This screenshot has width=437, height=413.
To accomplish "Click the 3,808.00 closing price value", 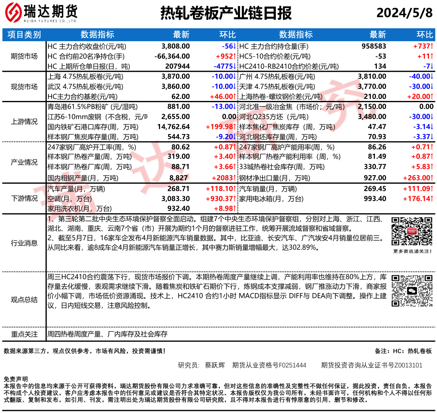I will [175, 46].
